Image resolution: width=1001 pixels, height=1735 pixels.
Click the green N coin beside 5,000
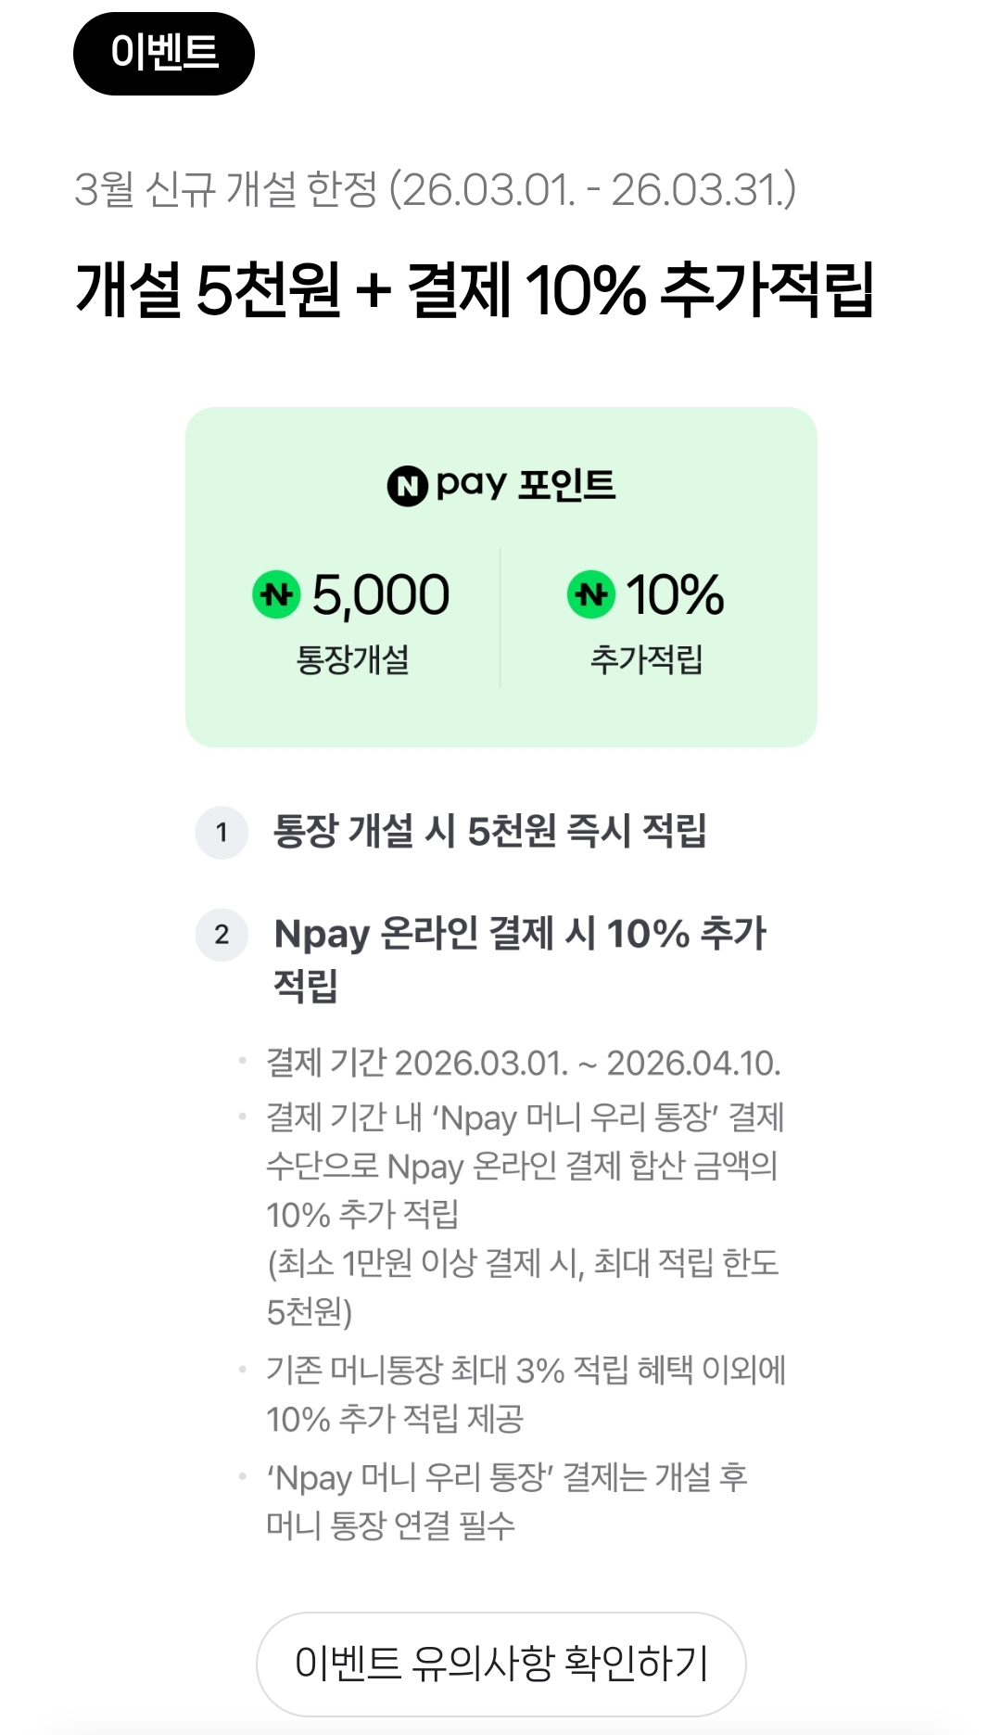pos(276,594)
